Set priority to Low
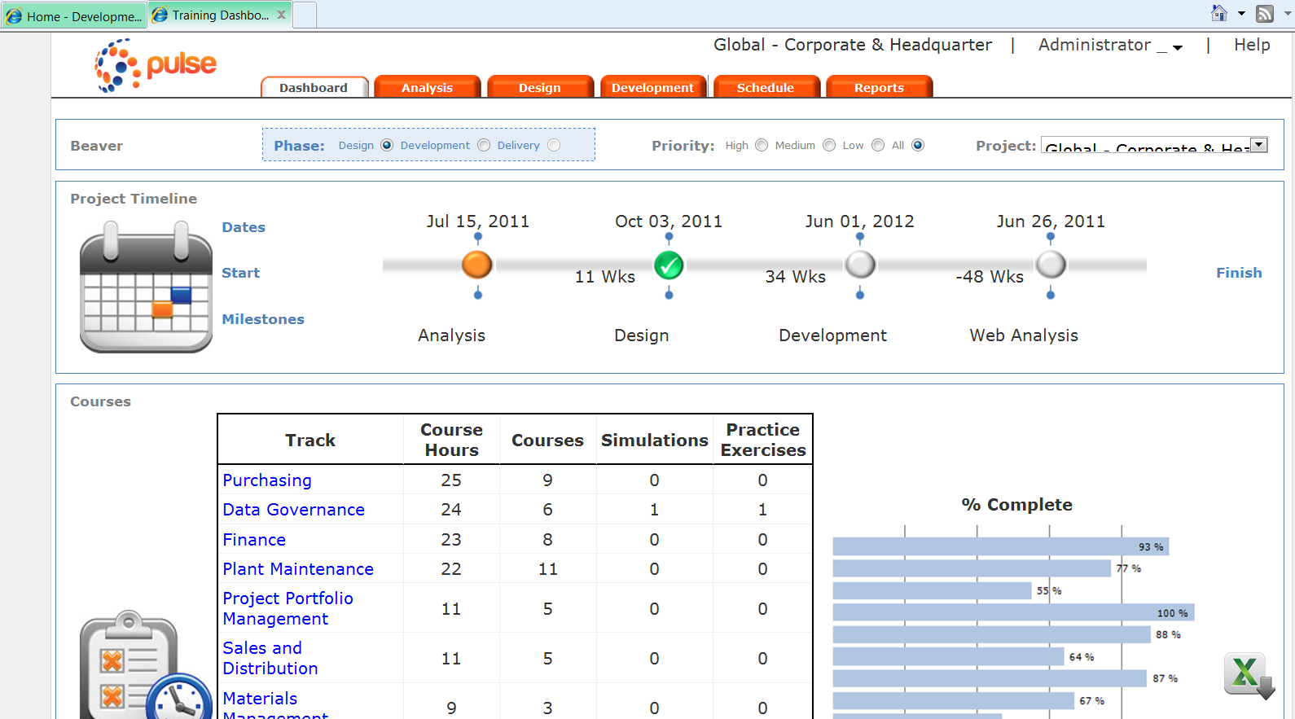 [x=878, y=145]
